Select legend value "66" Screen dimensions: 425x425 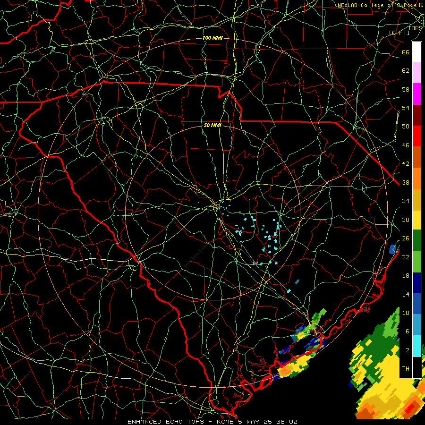[x=406, y=52]
